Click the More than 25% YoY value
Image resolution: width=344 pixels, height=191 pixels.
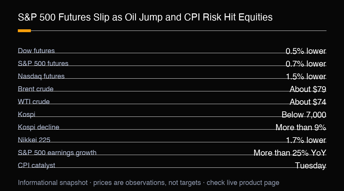coord(290,152)
